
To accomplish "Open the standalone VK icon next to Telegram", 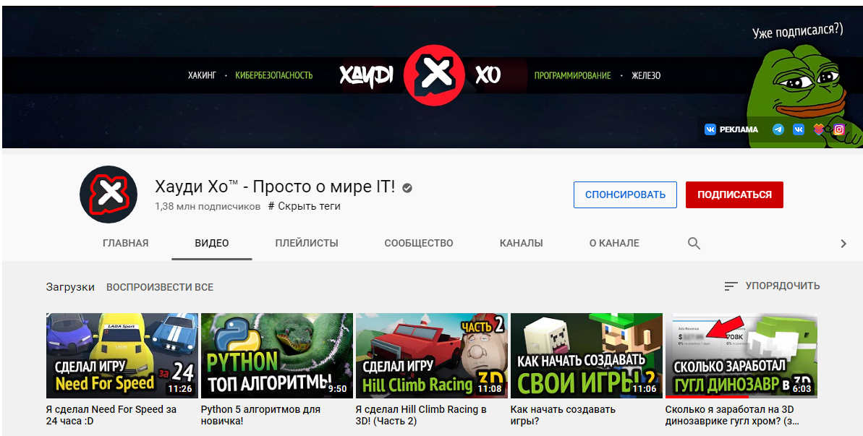I will [x=799, y=129].
